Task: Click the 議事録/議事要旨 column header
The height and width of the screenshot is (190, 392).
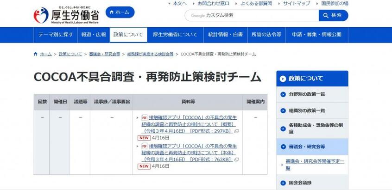Action: click(112, 102)
